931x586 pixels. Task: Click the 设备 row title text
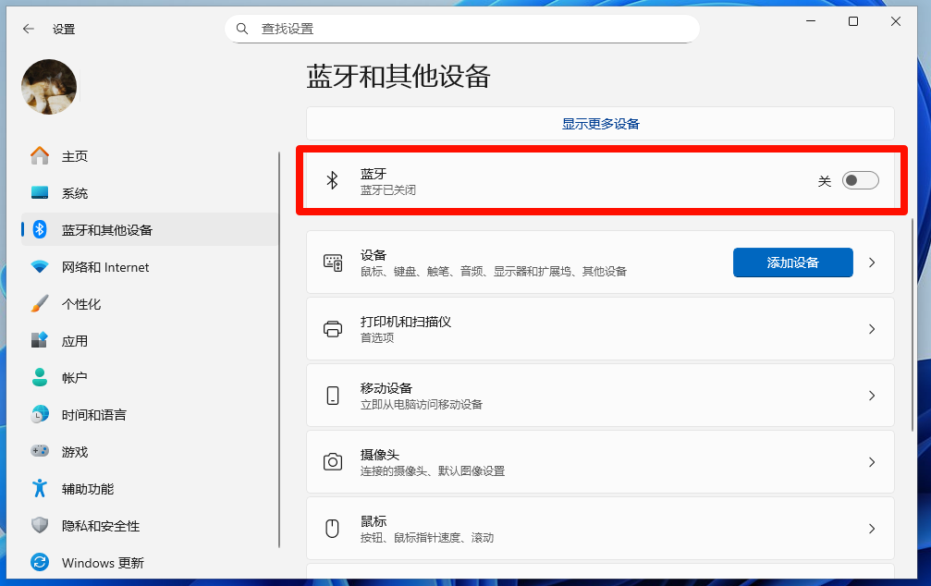[373, 255]
